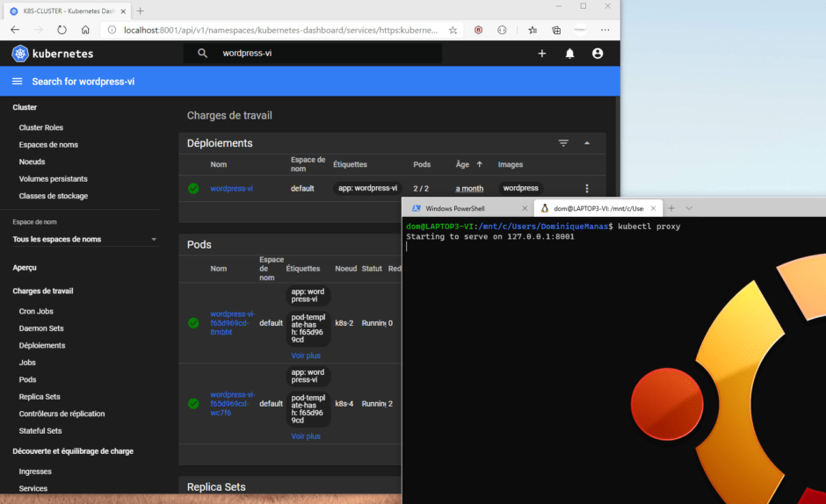Click the Kubernetes logo icon
826x504 pixels.
click(x=20, y=54)
